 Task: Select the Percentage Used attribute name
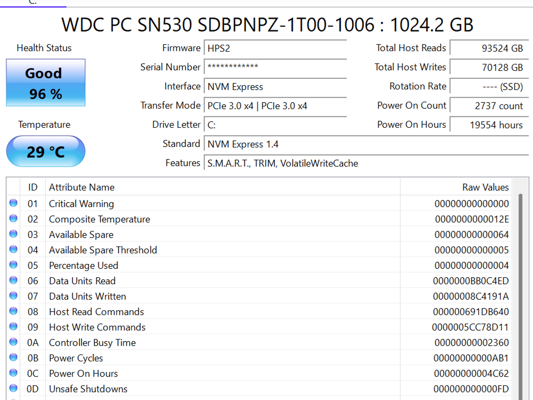point(84,265)
